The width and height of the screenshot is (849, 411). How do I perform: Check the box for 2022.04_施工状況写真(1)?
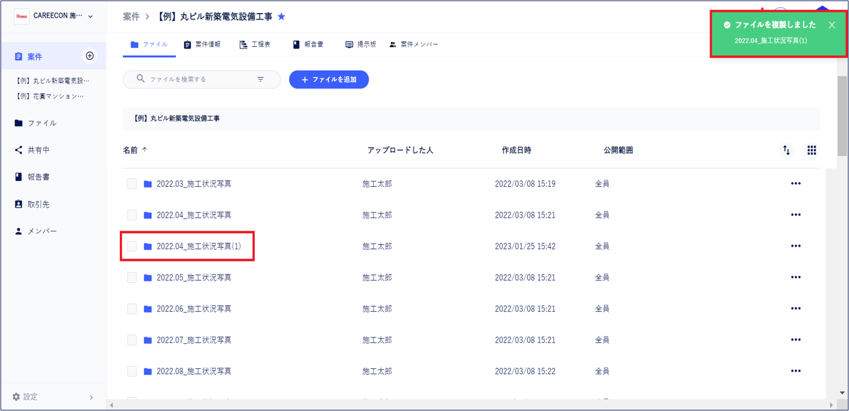click(x=132, y=246)
